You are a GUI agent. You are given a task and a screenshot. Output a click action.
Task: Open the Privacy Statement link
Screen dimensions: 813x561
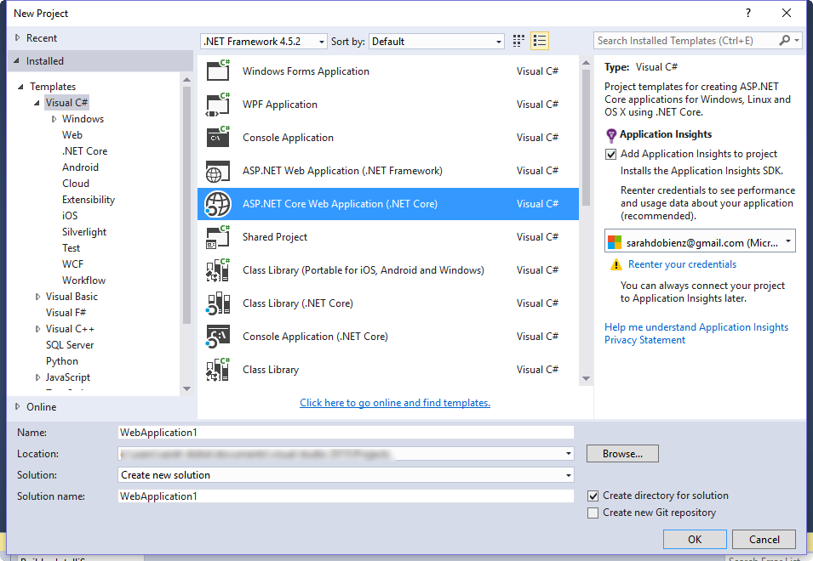click(x=644, y=340)
